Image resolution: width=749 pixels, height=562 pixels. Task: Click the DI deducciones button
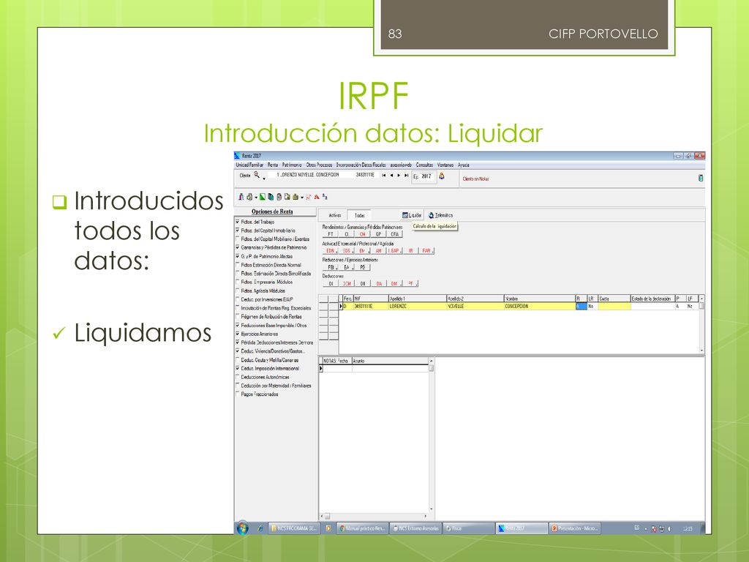click(331, 283)
